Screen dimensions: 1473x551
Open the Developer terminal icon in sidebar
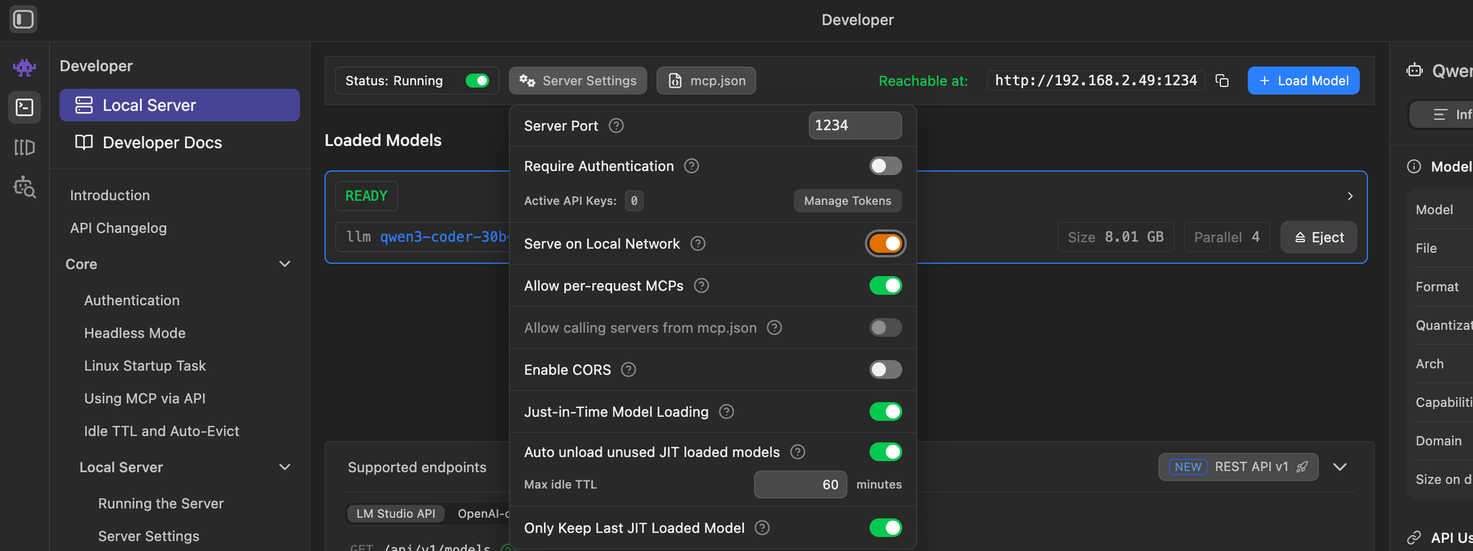[24, 108]
